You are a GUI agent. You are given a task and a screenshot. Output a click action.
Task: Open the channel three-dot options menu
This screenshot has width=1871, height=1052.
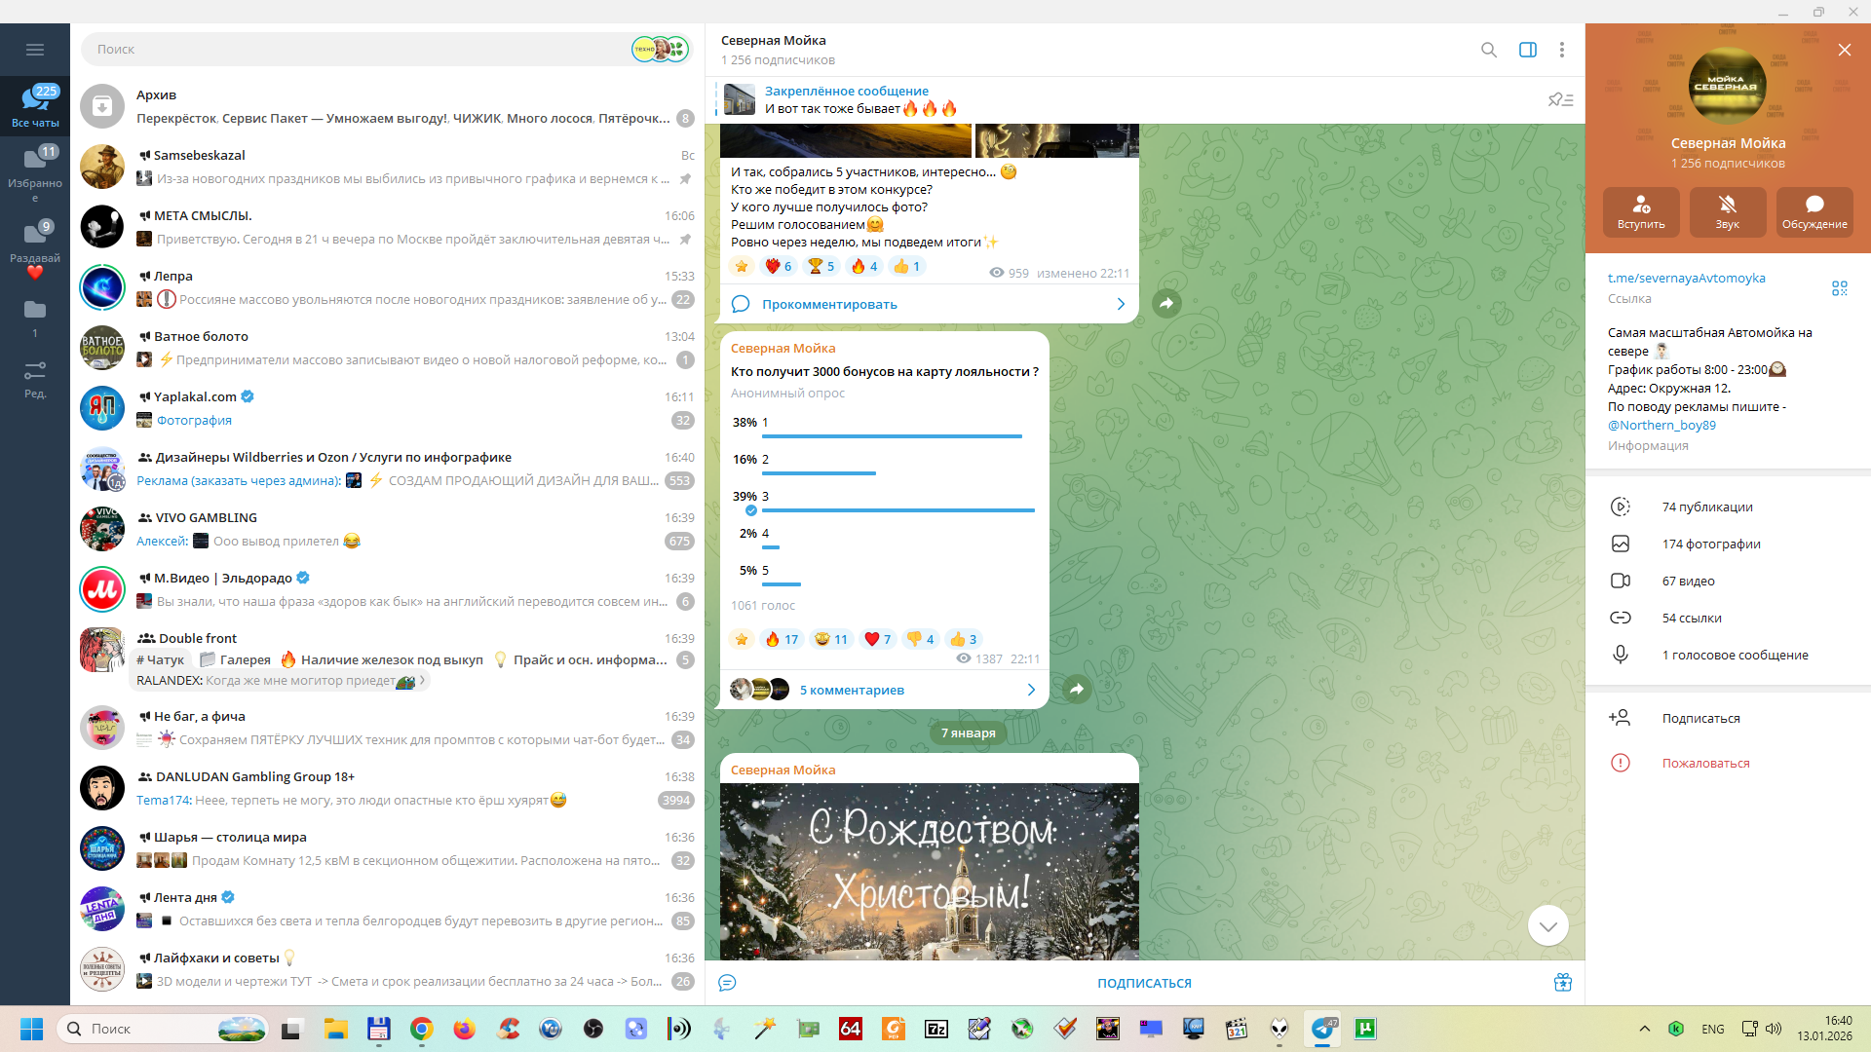pos(1561,50)
